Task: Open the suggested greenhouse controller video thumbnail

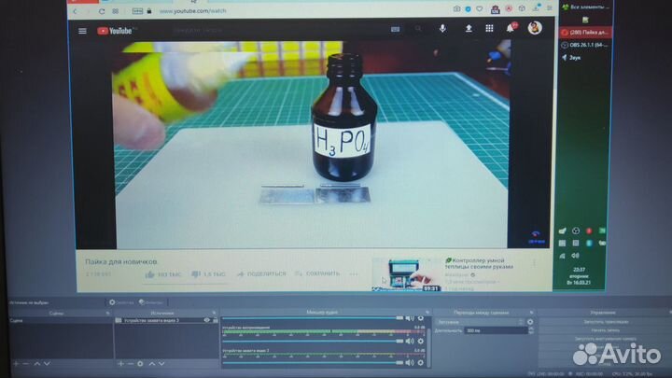Action: tap(407, 274)
